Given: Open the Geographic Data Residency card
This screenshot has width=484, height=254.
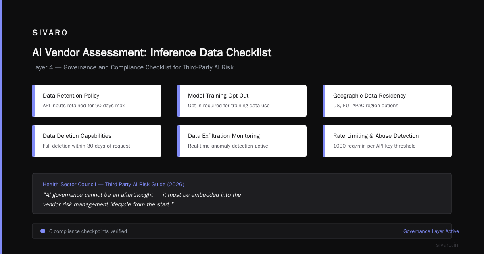Looking at the screenshot, I should (387, 101).
